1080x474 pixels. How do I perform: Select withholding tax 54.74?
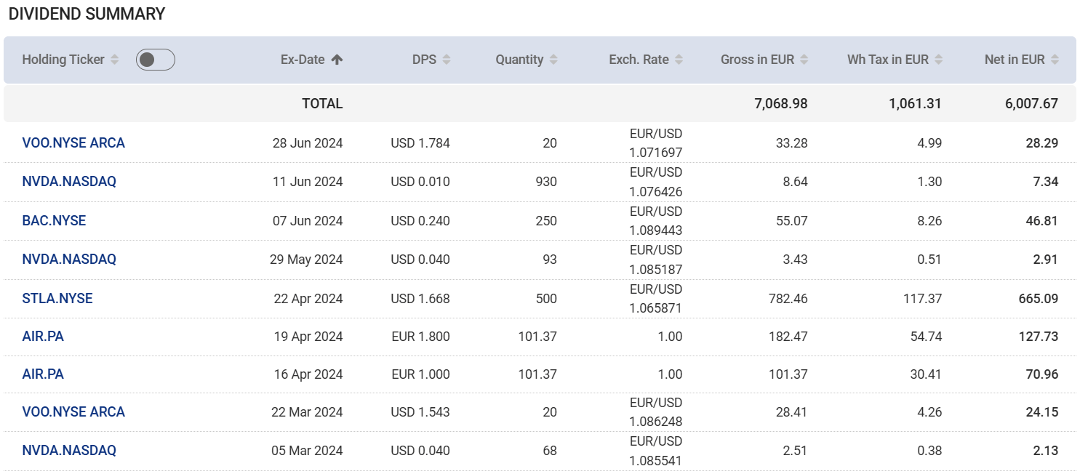coord(925,337)
